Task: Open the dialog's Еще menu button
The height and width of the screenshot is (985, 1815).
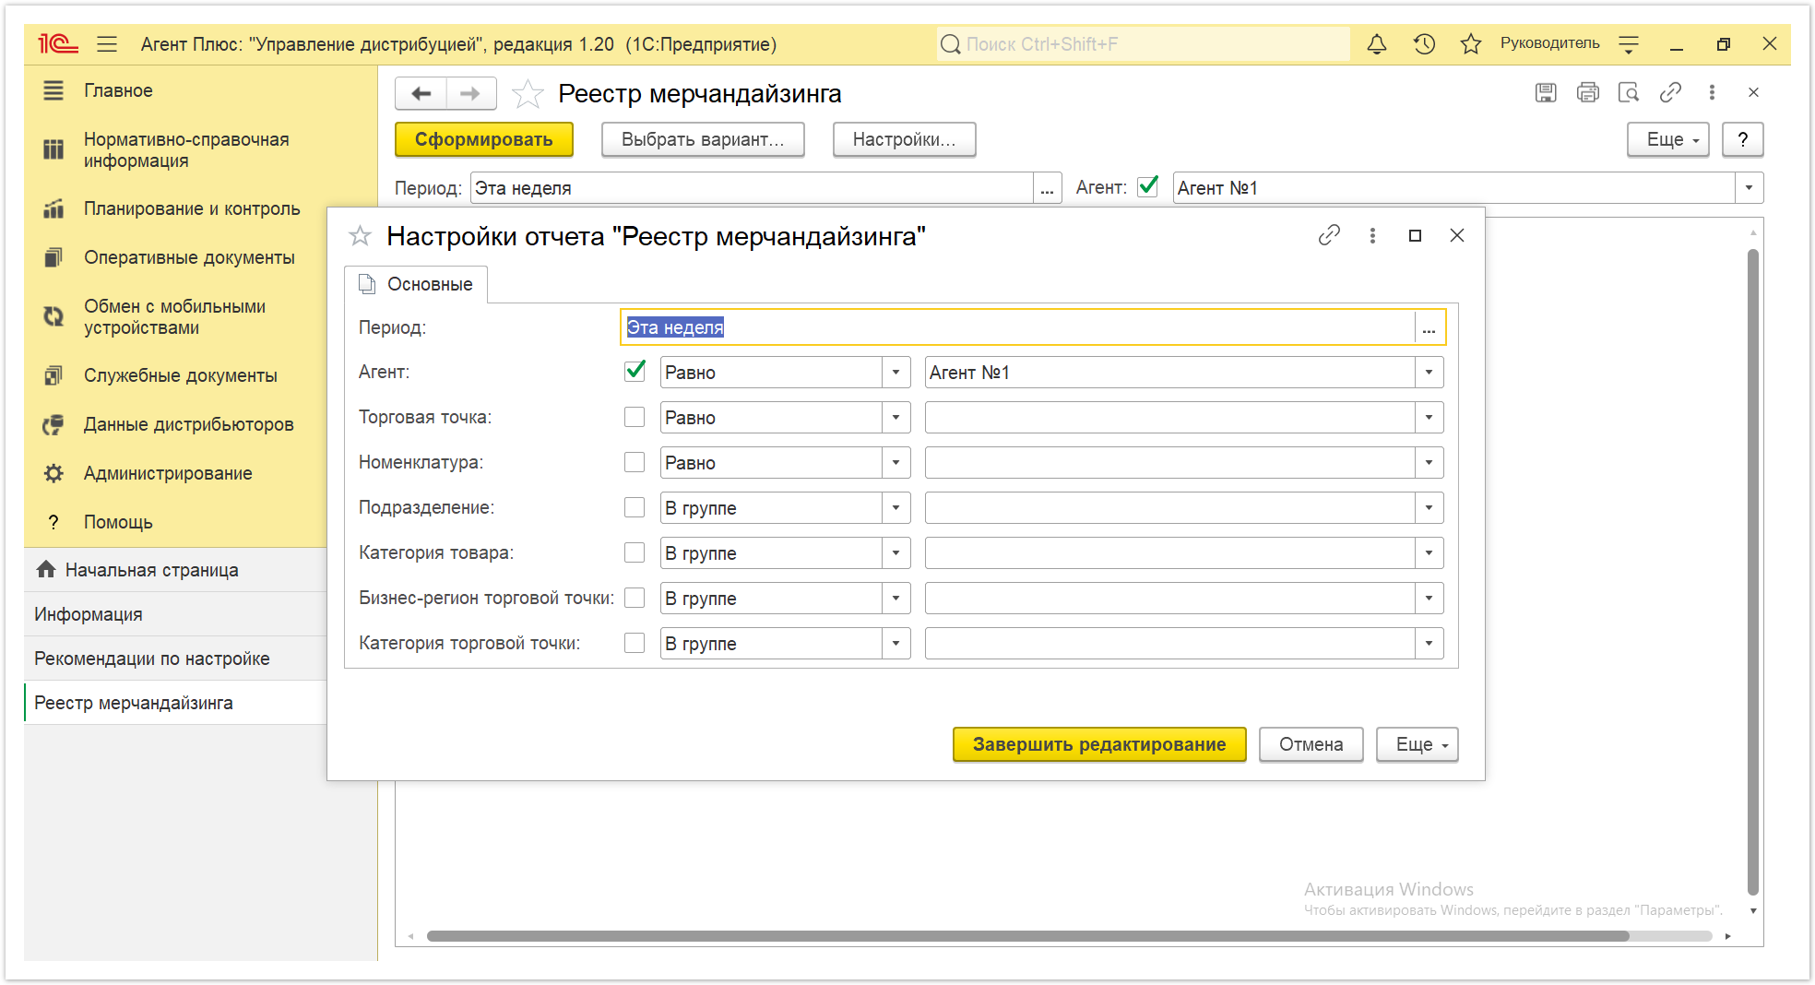Action: pyautogui.click(x=1417, y=744)
